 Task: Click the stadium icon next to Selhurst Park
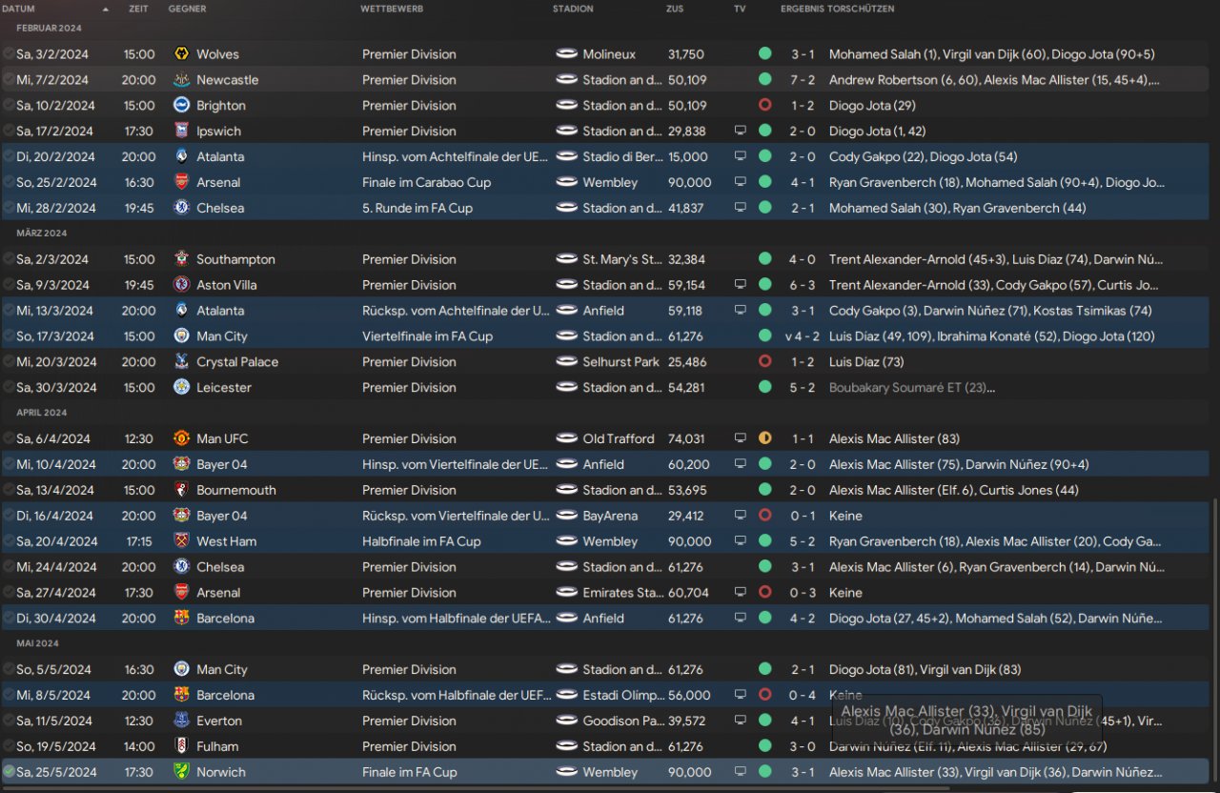coord(566,362)
